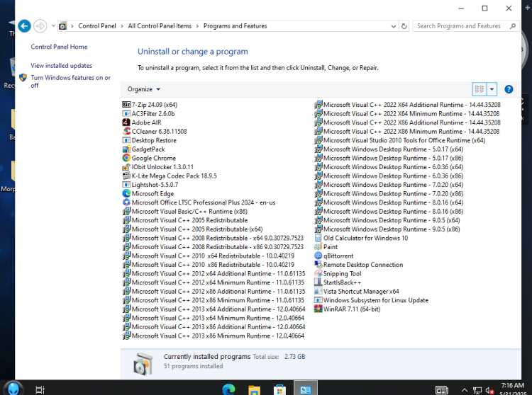The height and width of the screenshot is (395, 532).
Task: Expand the recent locations dropdown arrow
Action: [53, 25]
